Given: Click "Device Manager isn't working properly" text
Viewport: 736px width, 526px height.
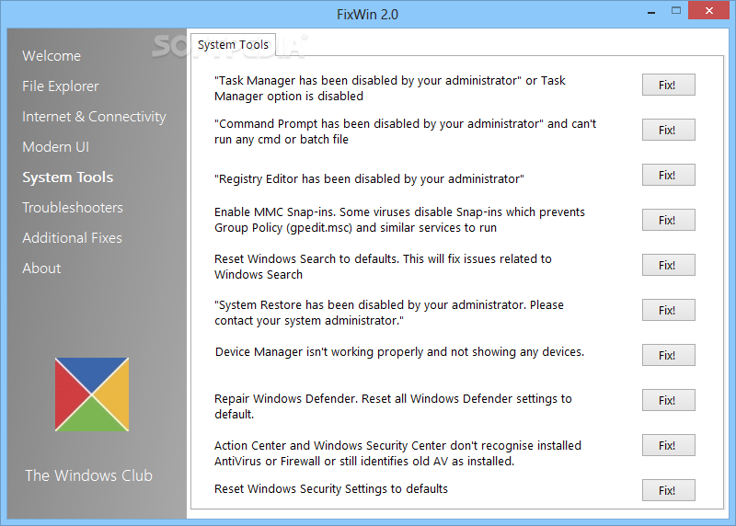Looking at the screenshot, I should click(x=399, y=352).
